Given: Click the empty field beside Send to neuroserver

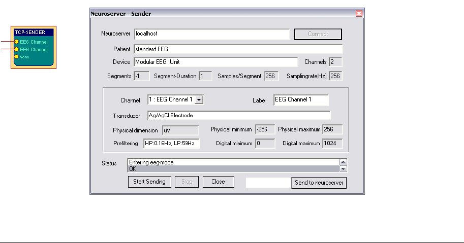Looking at the screenshot, I should (x=268, y=183).
